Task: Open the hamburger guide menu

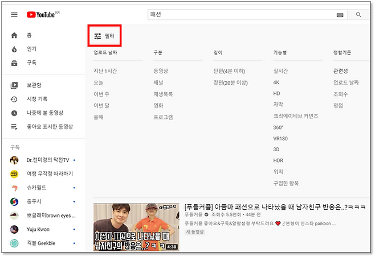Action: 14,14
